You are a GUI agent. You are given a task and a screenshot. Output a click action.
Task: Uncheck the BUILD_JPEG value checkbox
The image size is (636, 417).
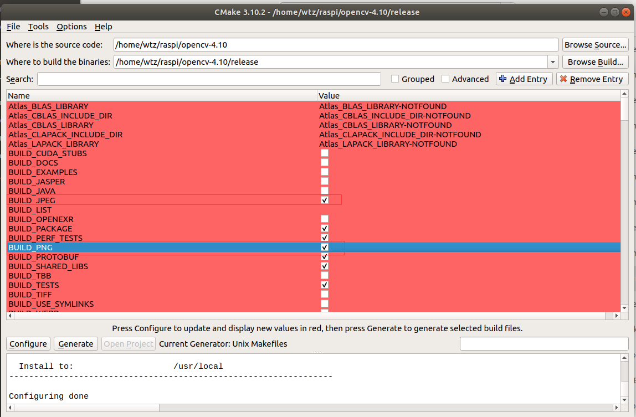tap(324, 200)
